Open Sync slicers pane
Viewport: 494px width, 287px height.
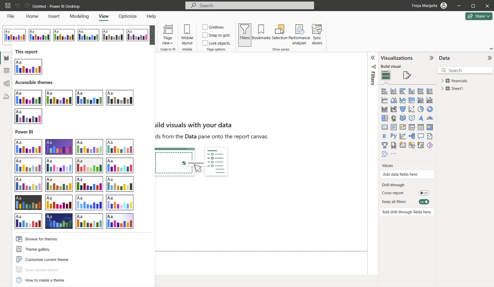pos(317,35)
